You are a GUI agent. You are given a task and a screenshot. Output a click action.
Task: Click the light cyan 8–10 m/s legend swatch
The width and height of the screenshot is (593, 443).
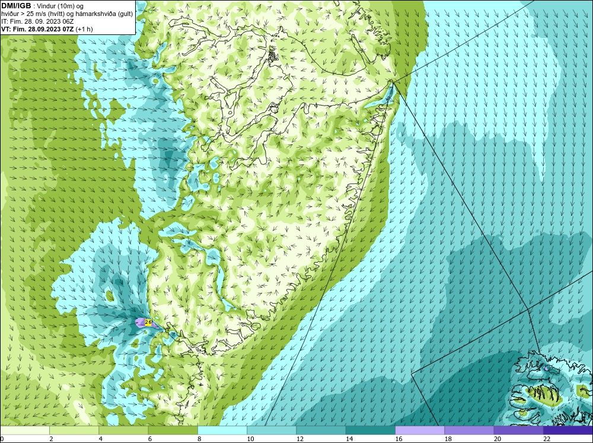coord(222,431)
